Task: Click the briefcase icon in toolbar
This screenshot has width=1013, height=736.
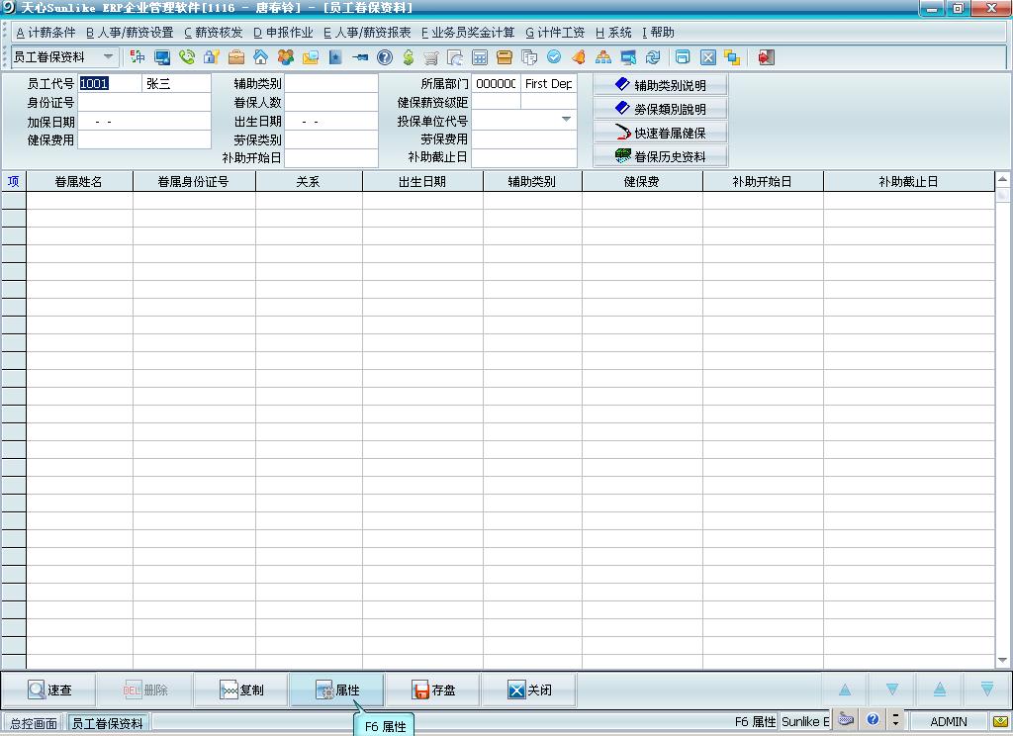Action: 236,57
